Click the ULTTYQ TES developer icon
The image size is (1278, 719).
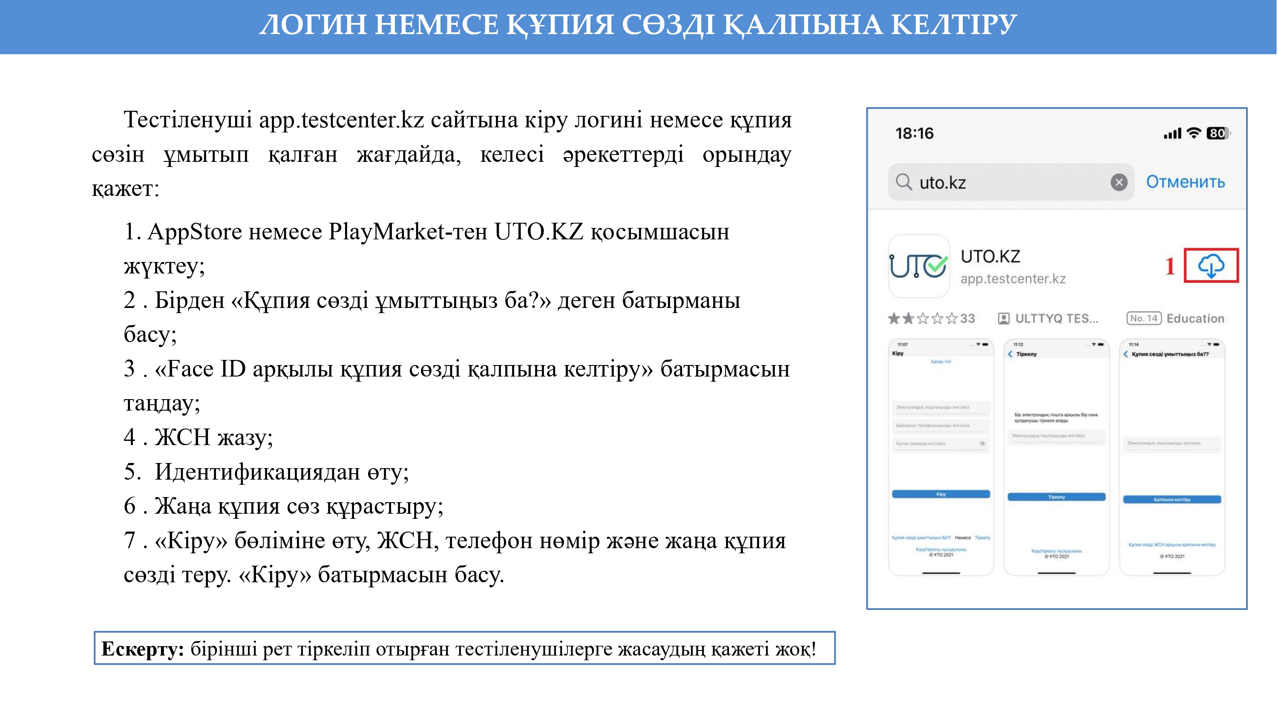tap(1003, 318)
